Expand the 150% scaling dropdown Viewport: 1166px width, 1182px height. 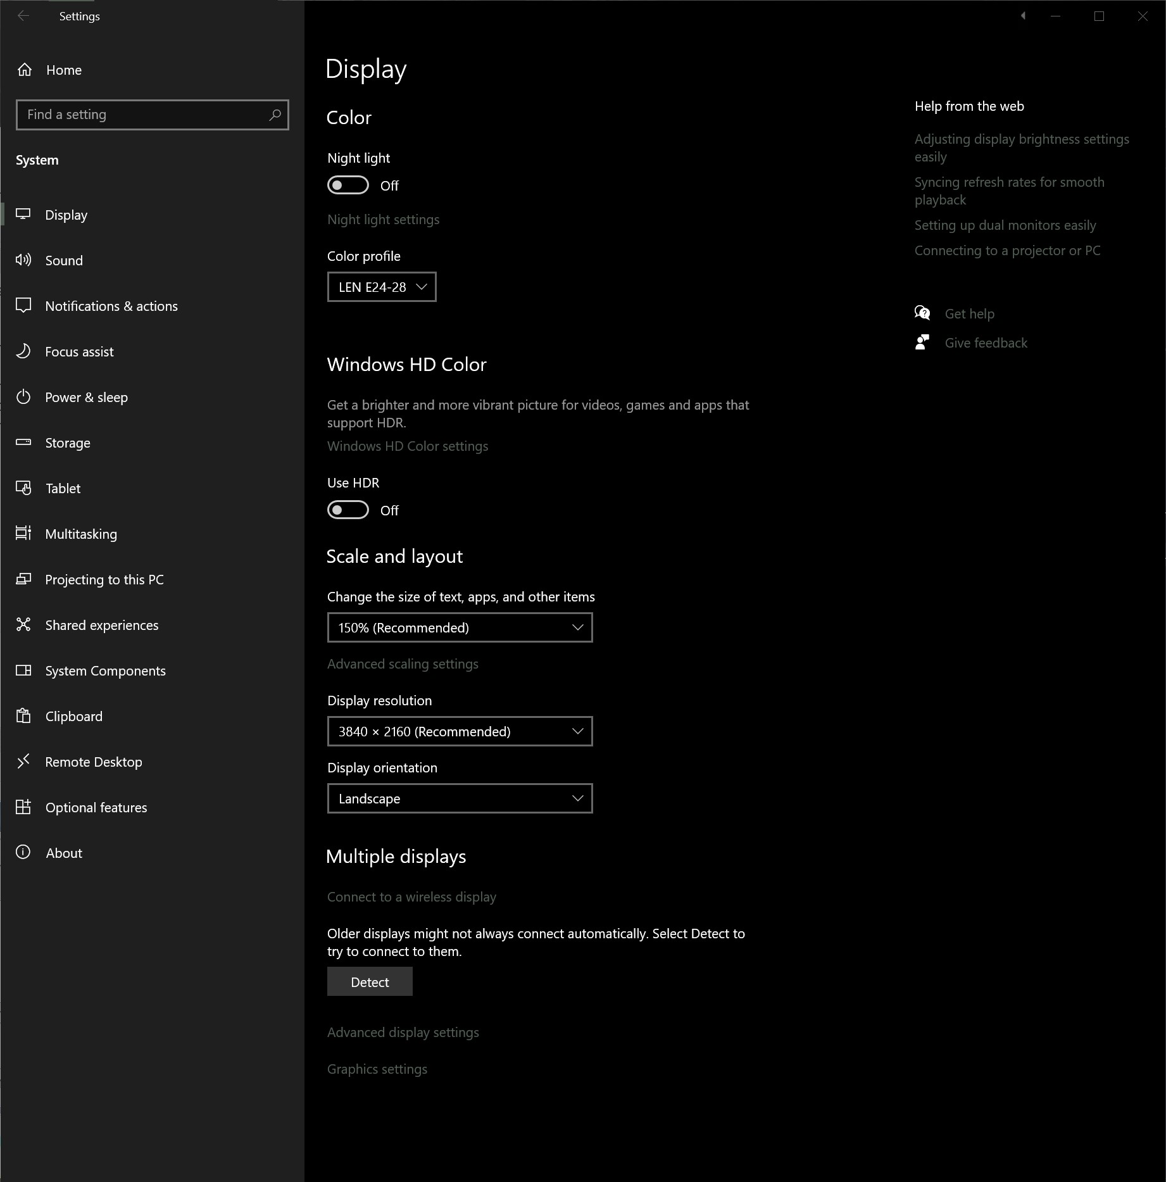pyautogui.click(x=460, y=627)
